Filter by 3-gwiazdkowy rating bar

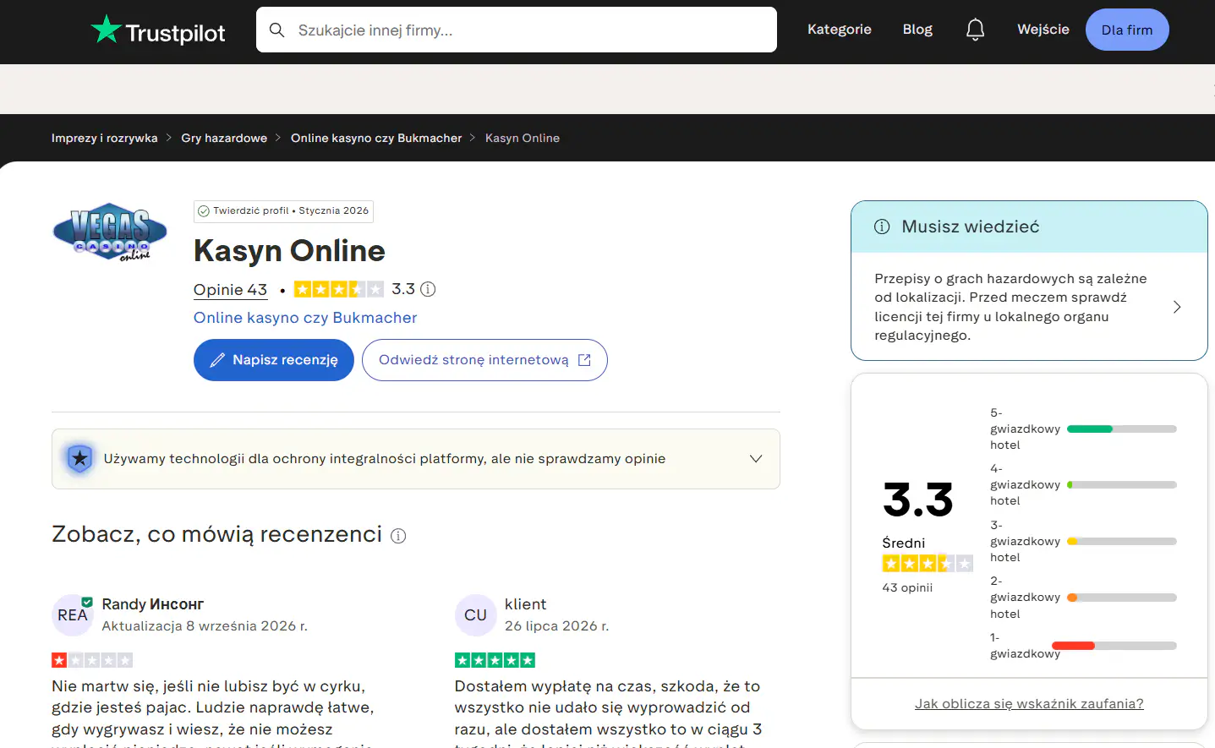(1122, 542)
